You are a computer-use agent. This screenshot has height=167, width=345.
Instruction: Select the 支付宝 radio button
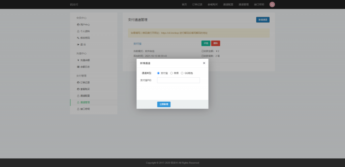[158, 73]
